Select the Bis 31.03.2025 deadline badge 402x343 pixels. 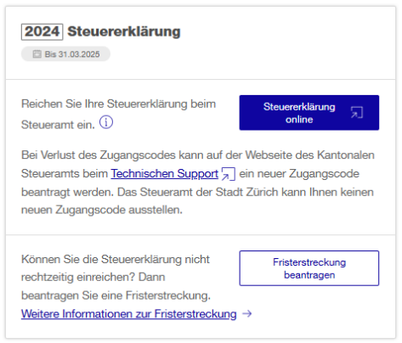[x=65, y=53]
